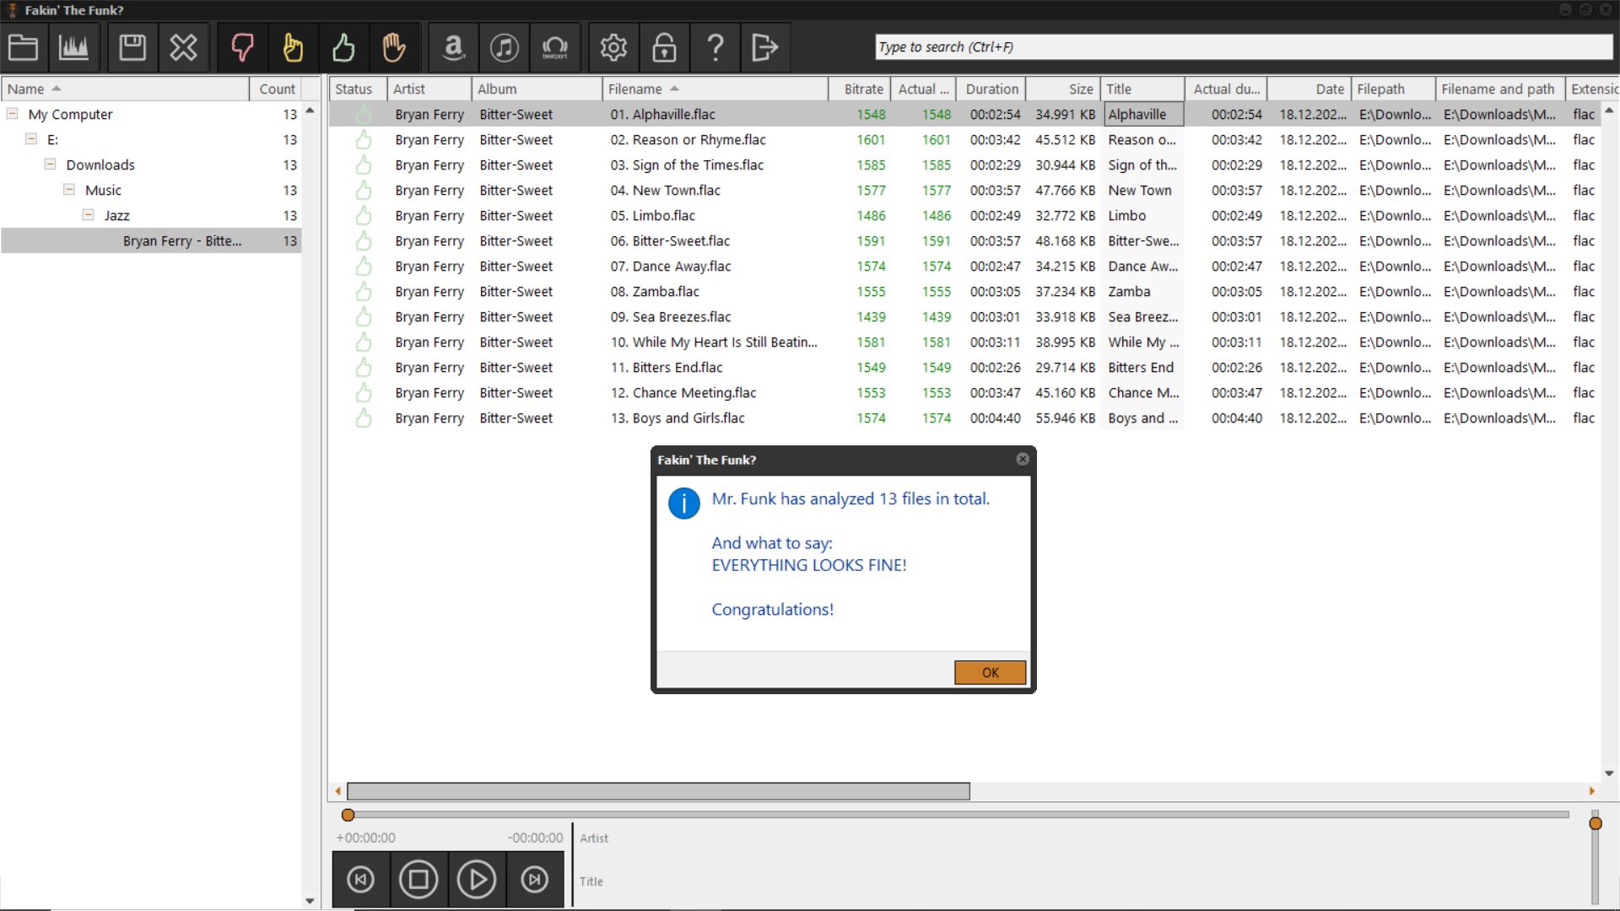The image size is (1620, 911).
Task: Sort by Bitrate column header
Action: [863, 89]
